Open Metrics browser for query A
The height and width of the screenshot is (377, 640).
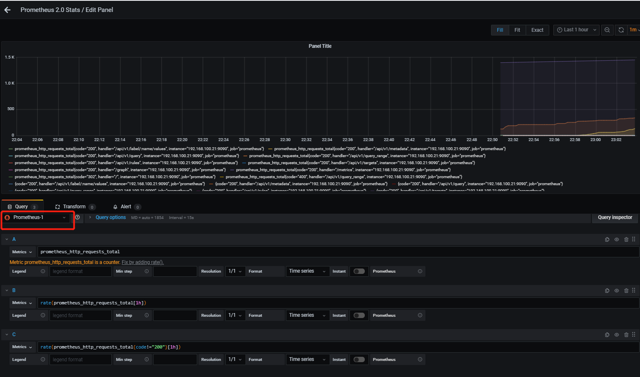click(22, 252)
